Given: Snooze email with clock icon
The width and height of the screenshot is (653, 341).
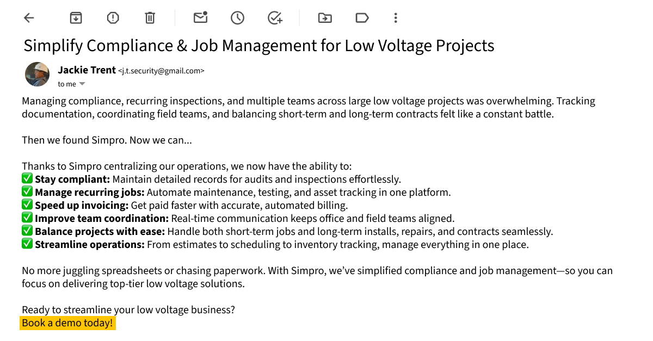Looking at the screenshot, I should (x=237, y=18).
